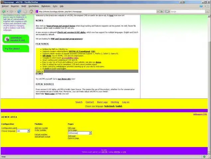Viewport: 211px width, 159px height.
Task: Click the vertical scrollbar up arrow
Action: click(209, 16)
